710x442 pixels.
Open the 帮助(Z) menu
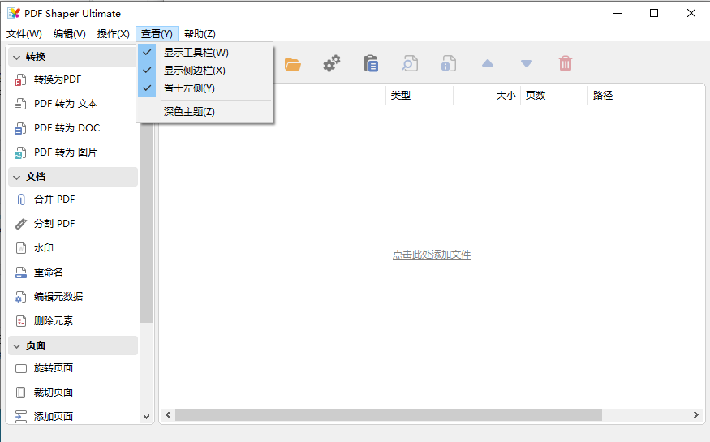200,34
